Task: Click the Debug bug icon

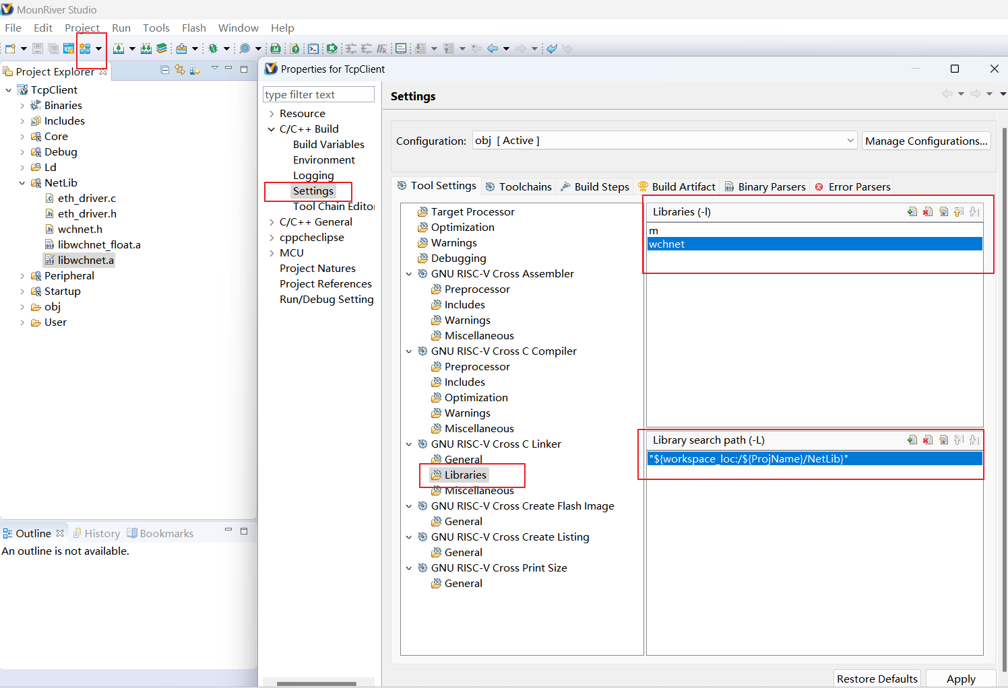Action: pyautogui.click(x=213, y=48)
